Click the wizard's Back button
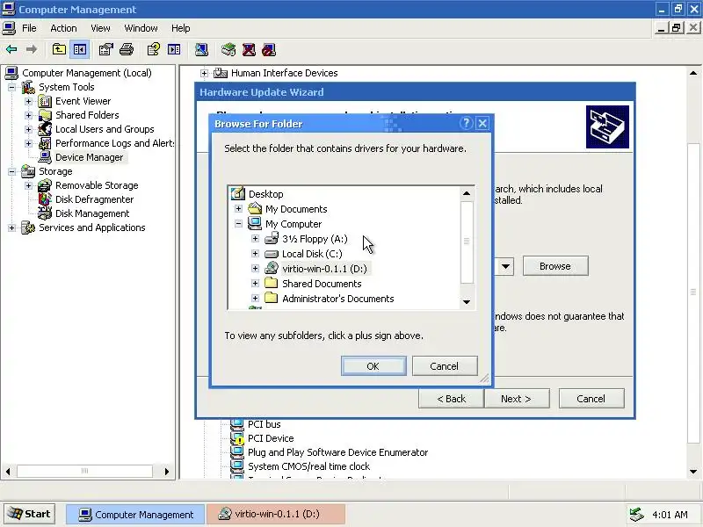This screenshot has width=703, height=527. point(451,399)
